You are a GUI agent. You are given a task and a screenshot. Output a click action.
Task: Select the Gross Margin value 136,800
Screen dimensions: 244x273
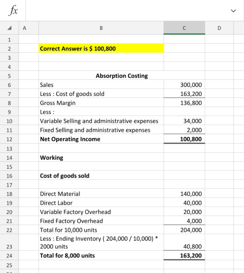tap(184, 103)
